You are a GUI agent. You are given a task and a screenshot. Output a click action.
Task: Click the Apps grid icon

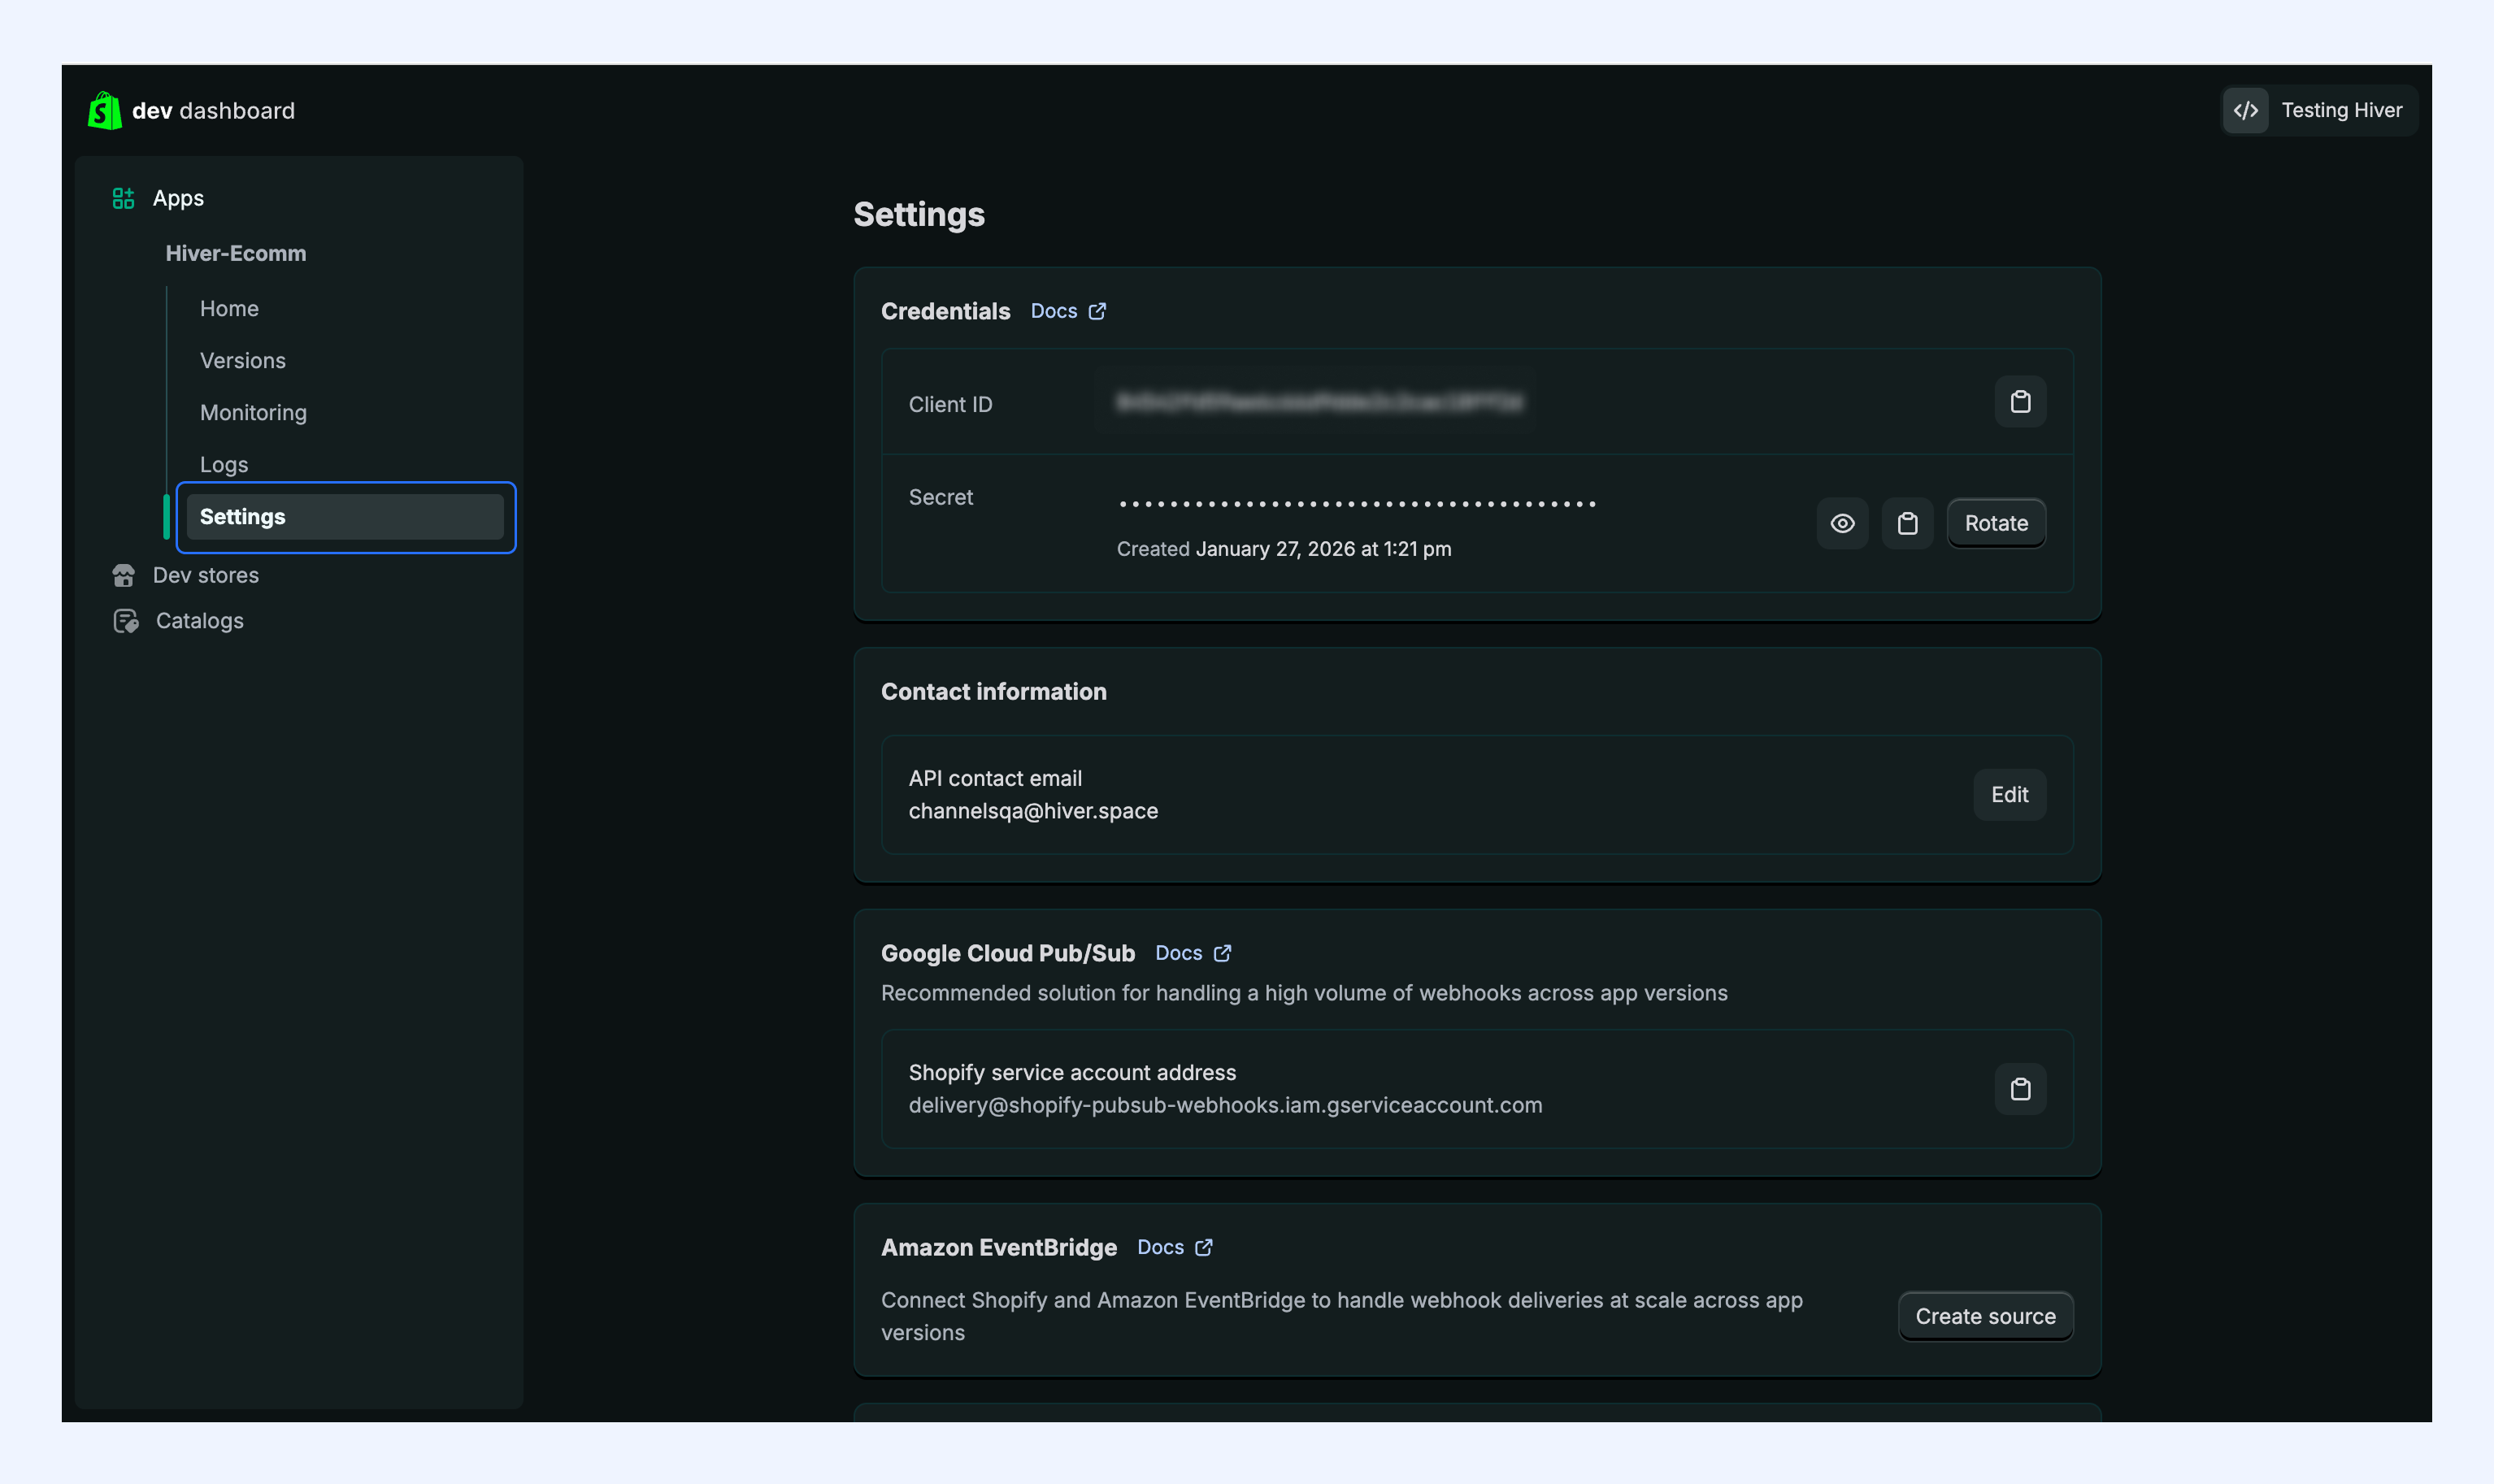coord(123,198)
